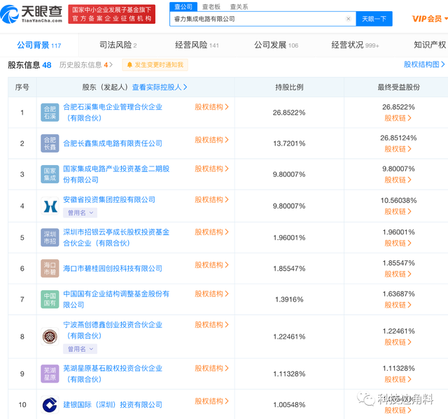This screenshot has height=419, width=448.
Task: Enable 发生变更时通知我 notification
Action: (155, 65)
